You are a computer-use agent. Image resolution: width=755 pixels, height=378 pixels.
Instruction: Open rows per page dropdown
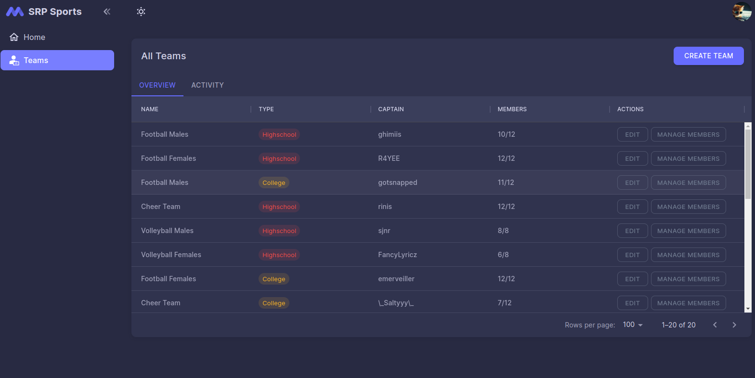coord(633,325)
